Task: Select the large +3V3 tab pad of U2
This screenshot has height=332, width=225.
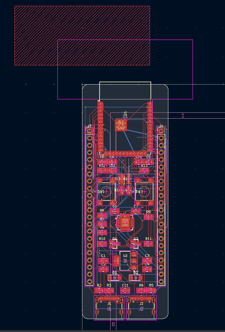Action: click(116, 261)
